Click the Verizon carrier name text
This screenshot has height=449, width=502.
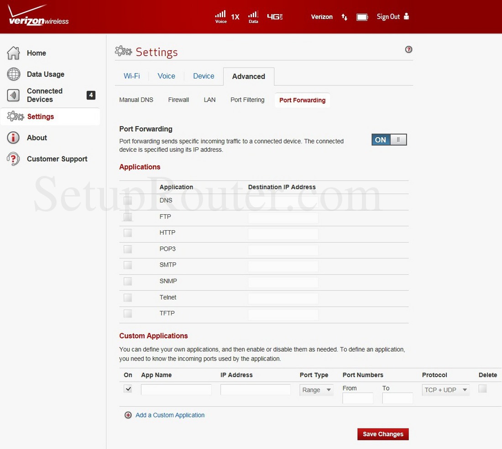tap(322, 17)
